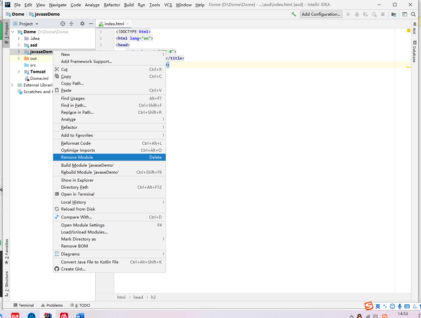
Task: Click the Sogou microphone voice input icon
Action: 399,306
